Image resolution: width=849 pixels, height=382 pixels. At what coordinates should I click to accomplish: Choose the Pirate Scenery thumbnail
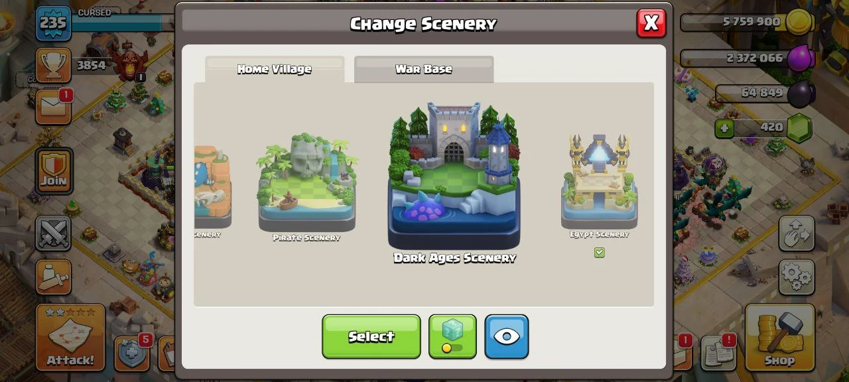tap(307, 182)
